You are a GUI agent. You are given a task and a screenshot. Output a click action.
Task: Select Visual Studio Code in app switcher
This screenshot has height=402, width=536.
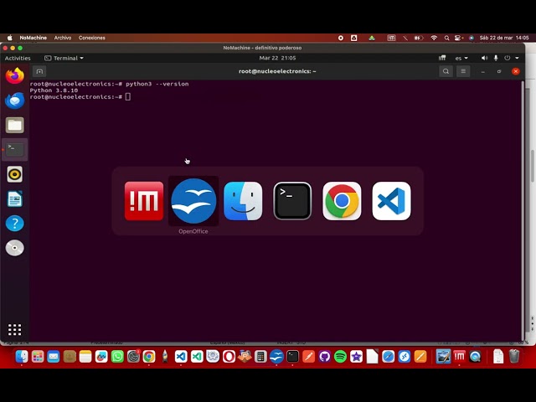click(391, 201)
